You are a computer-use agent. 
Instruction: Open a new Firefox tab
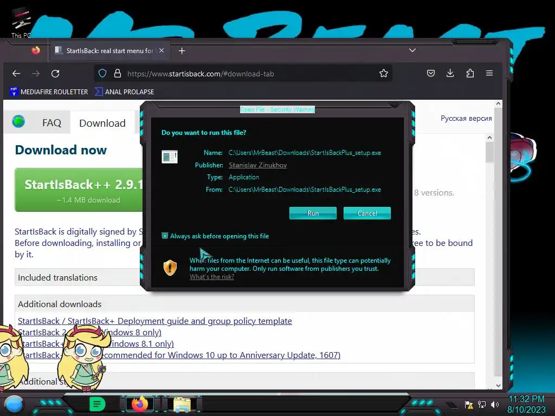(182, 51)
